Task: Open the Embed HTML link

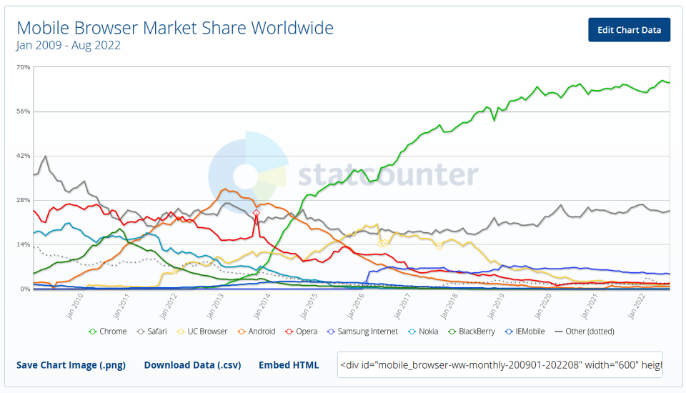Action: (289, 365)
